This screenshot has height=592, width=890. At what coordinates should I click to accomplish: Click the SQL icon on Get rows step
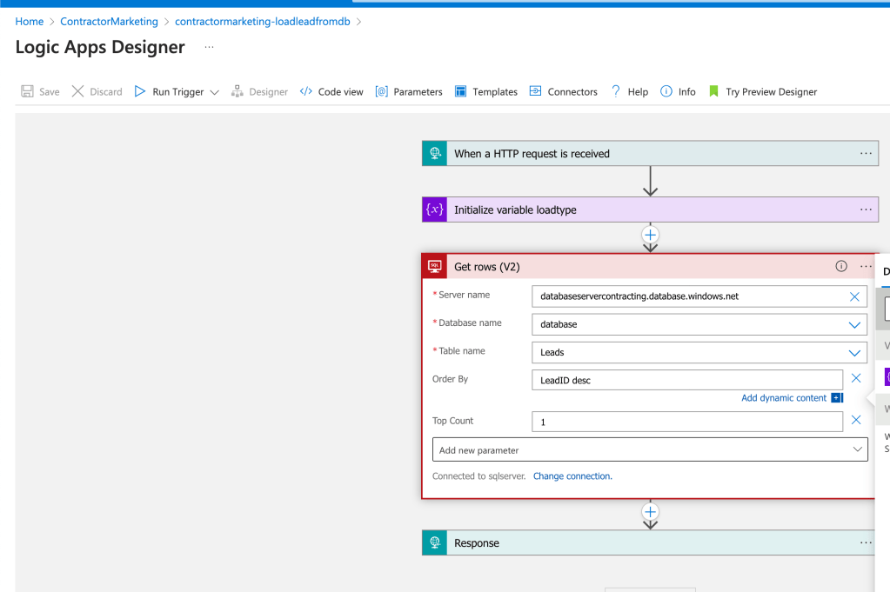click(435, 267)
